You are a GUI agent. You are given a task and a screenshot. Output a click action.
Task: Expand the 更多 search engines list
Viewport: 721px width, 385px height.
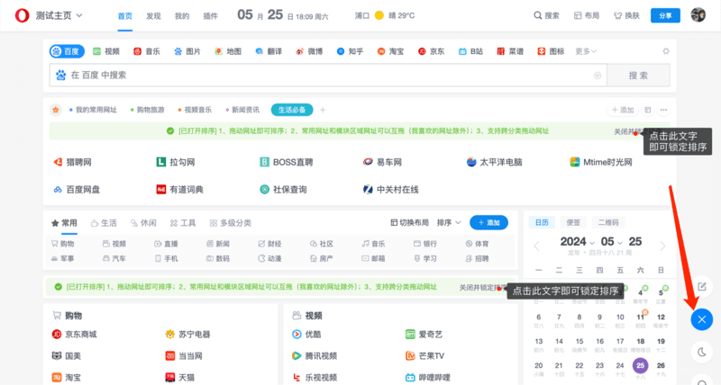586,51
